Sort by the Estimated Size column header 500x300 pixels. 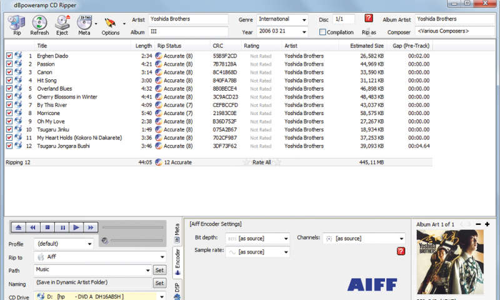click(367, 46)
